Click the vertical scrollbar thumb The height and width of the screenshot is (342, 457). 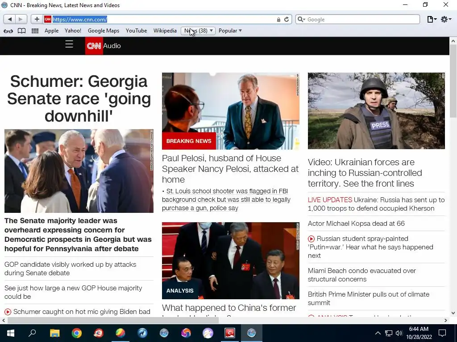point(453,82)
